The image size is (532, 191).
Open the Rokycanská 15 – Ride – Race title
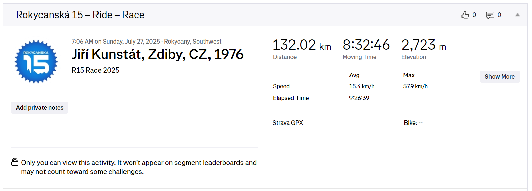click(80, 15)
